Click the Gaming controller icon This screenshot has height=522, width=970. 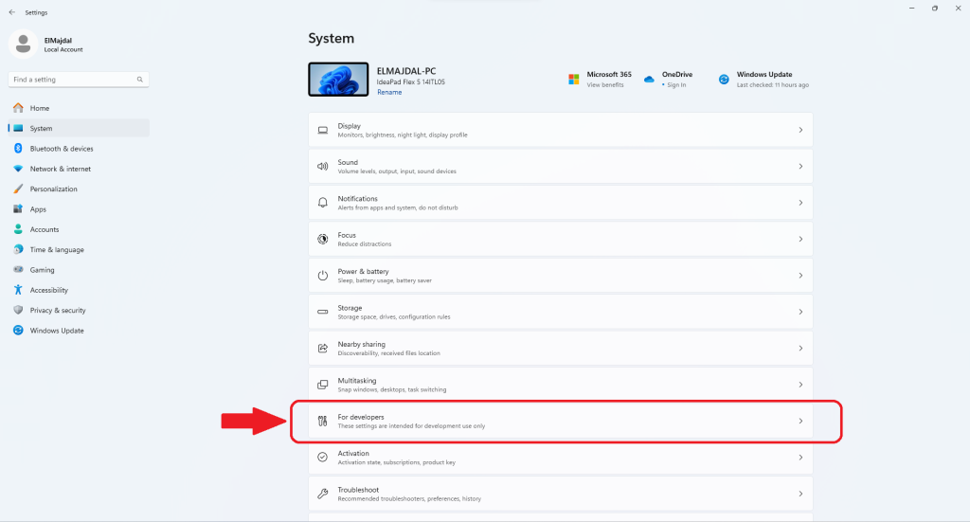coord(18,270)
